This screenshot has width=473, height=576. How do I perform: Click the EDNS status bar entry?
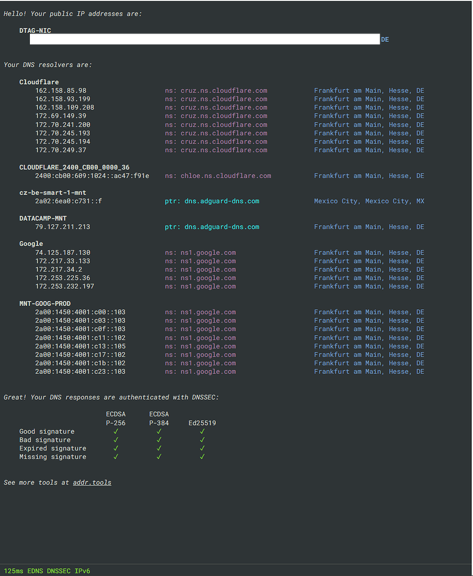click(x=35, y=571)
